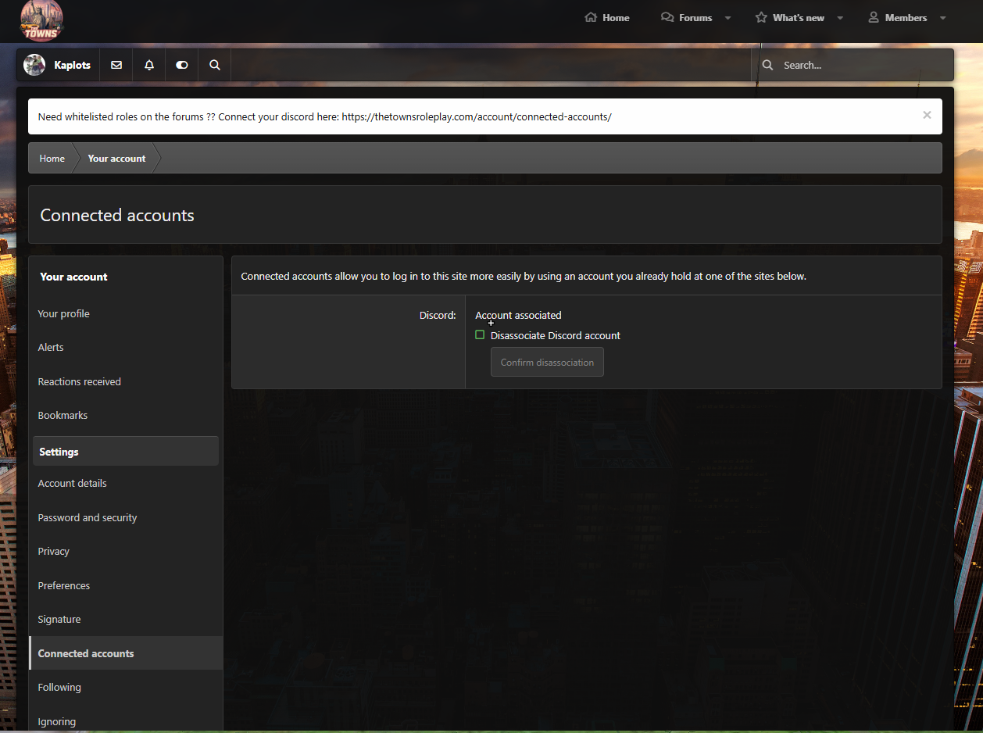The width and height of the screenshot is (983, 733).
Task: Open The Towns forum logo
Action: pyautogui.click(x=41, y=21)
